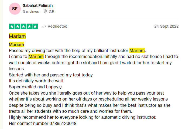Open Sabahat Fatimah's reviewer profile
The width and height of the screenshot is (182, 129).
click(37, 5)
